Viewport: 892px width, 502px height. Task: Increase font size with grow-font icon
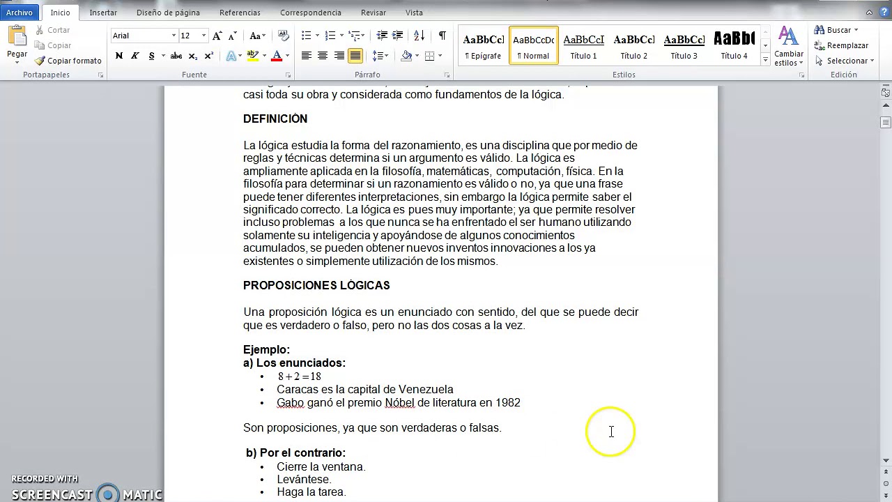click(217, 36)
